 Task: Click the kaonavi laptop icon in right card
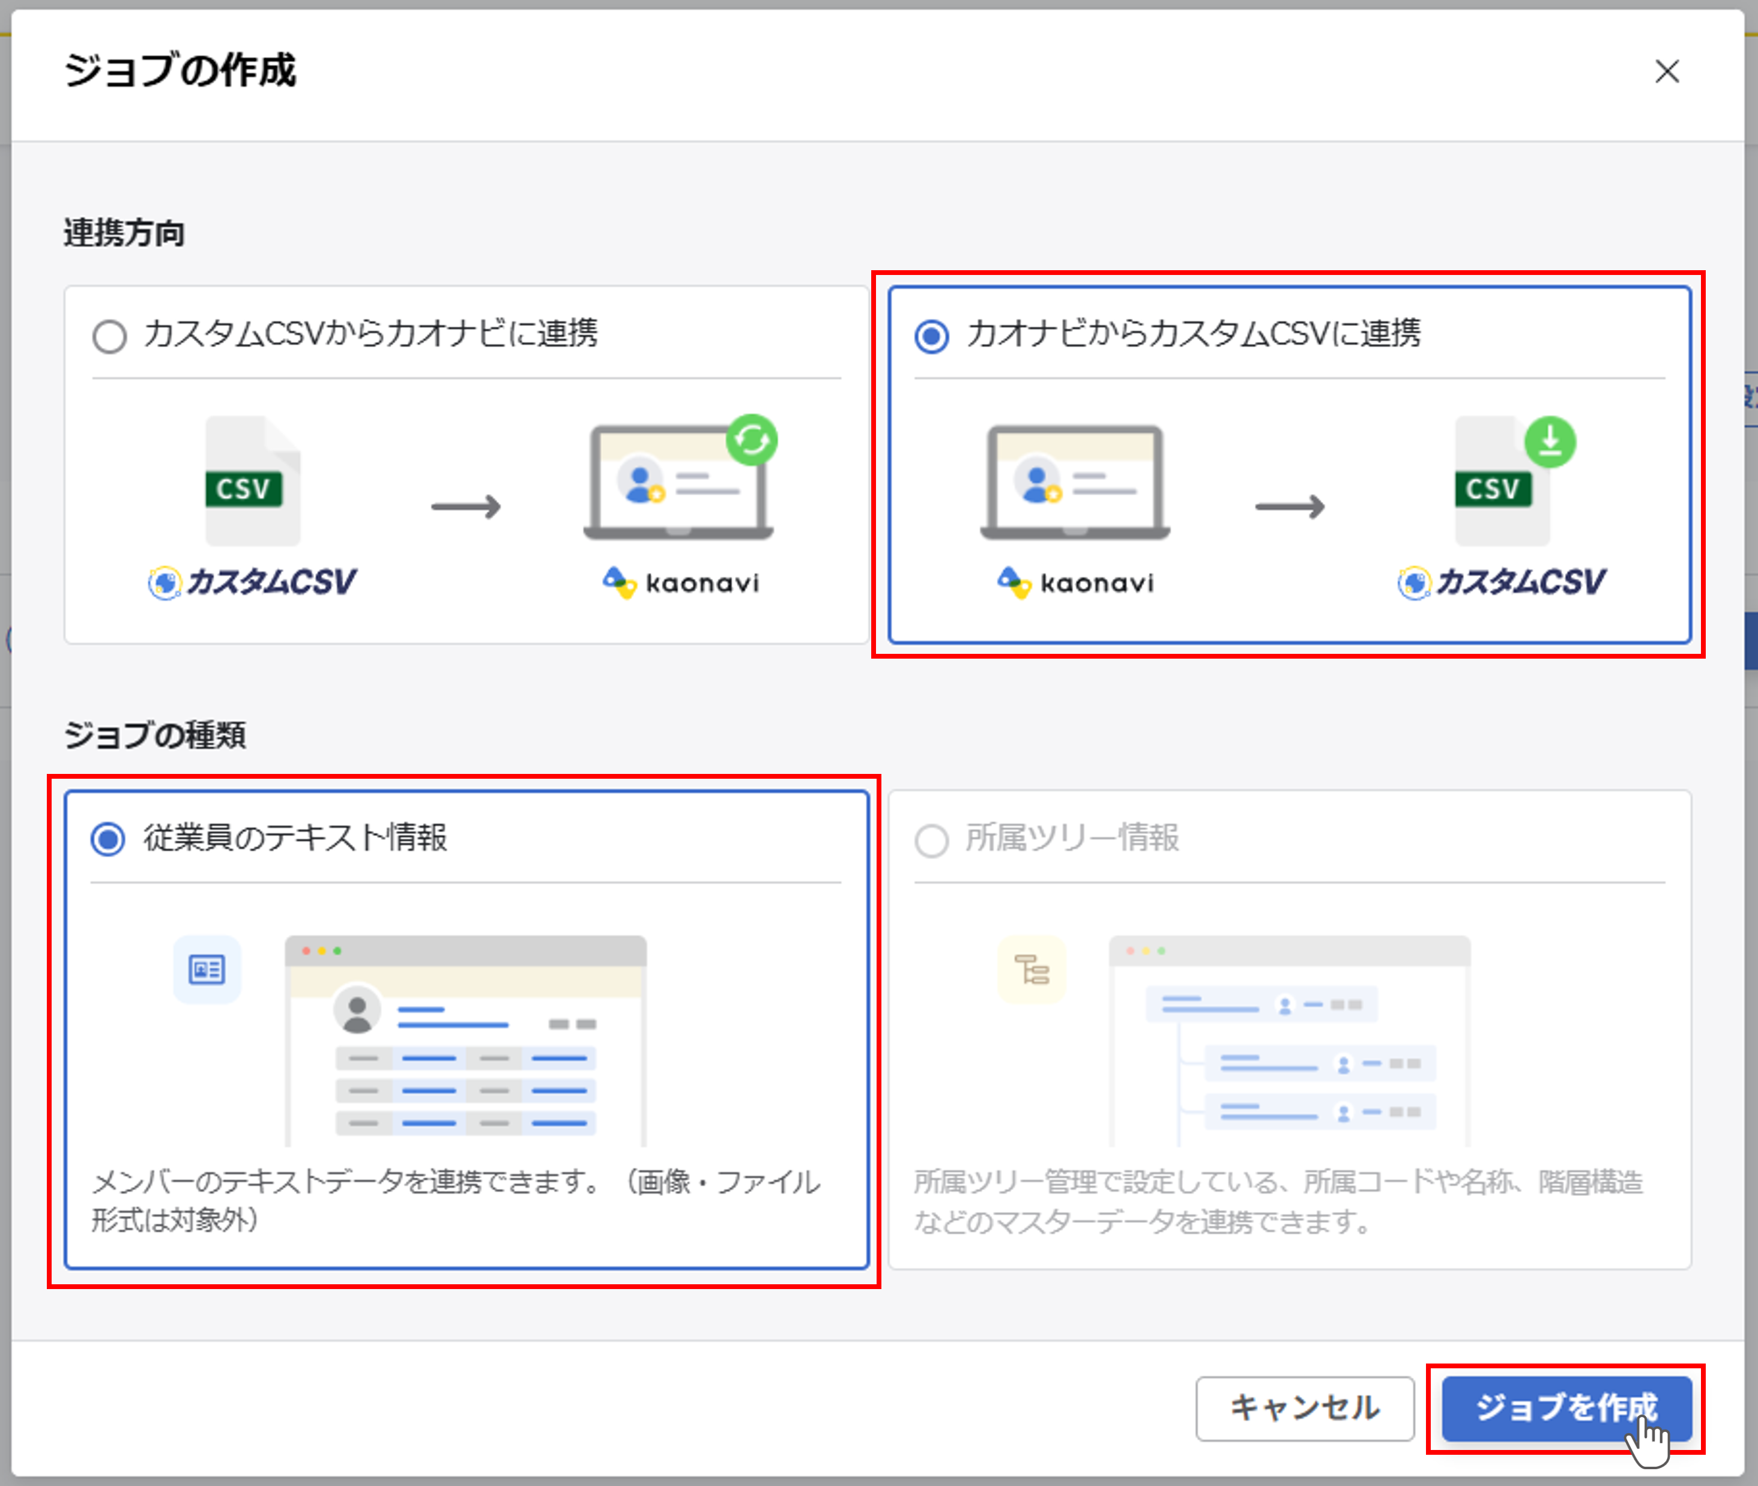pos(1075,482)
